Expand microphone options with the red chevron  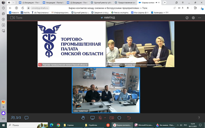105,118
